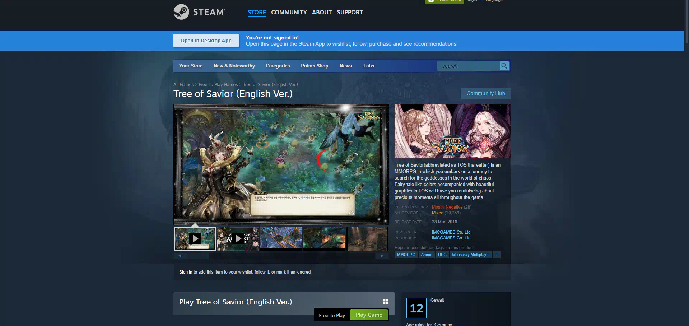Click the Mixed all reviews link
Image resolution: width=689 pixels, height=326 pixels.
click(437, 213)
